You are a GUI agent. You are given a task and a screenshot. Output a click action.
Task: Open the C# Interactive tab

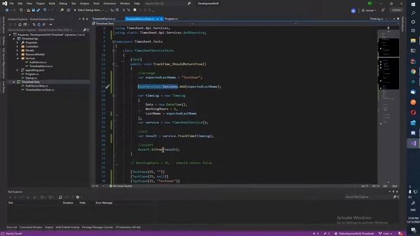tap(128, 227)
